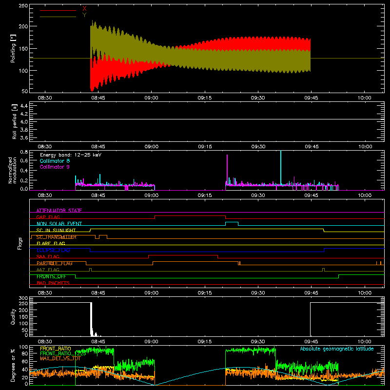The image size is (390, 390).
Task: Click 09:30 label under the modulation plot
Action: 258,195
